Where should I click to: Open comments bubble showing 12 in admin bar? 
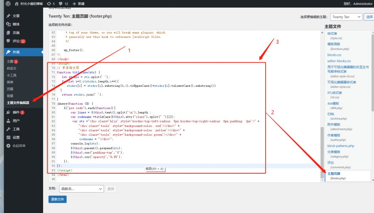coord(64,4)
